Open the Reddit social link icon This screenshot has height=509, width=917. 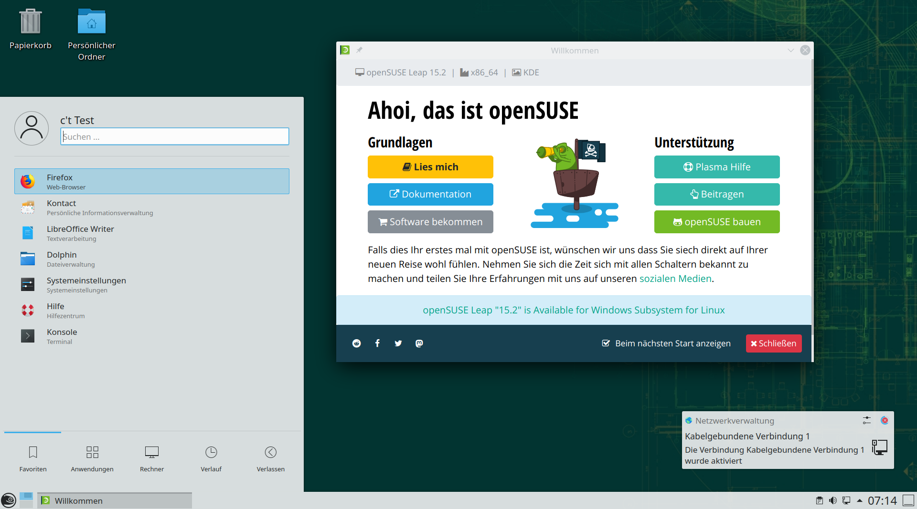tap(356, 343)
